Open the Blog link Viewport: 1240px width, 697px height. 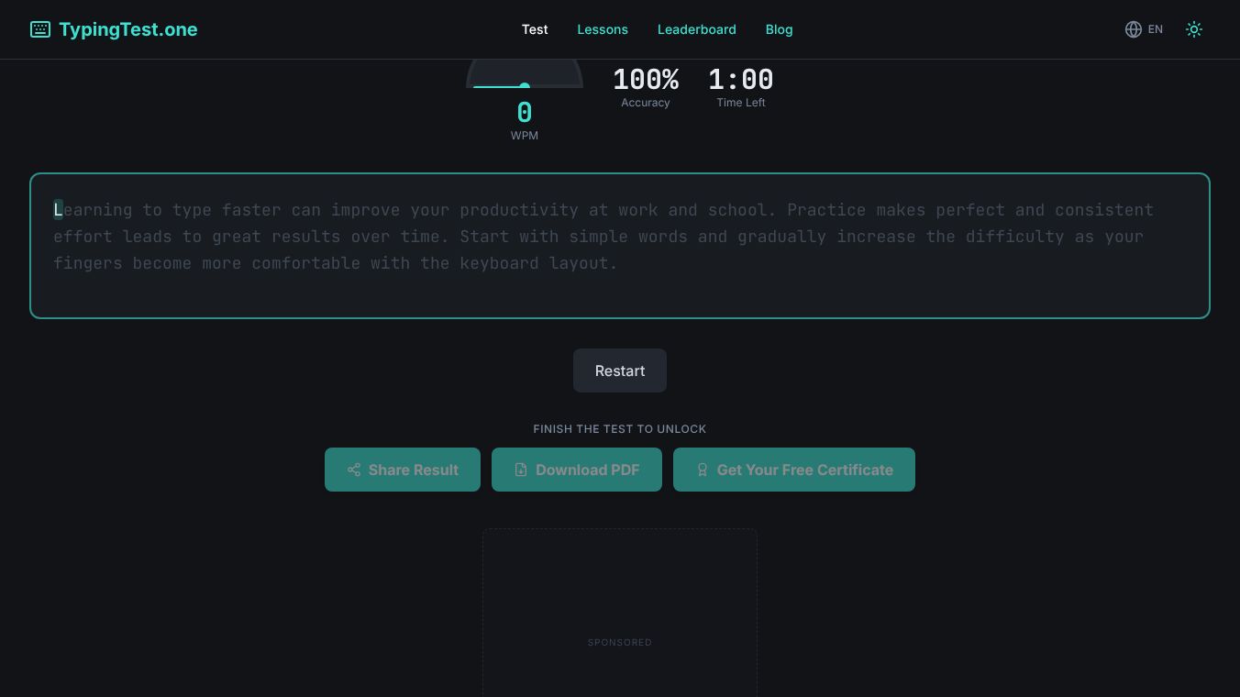click(x=779, y=29)
